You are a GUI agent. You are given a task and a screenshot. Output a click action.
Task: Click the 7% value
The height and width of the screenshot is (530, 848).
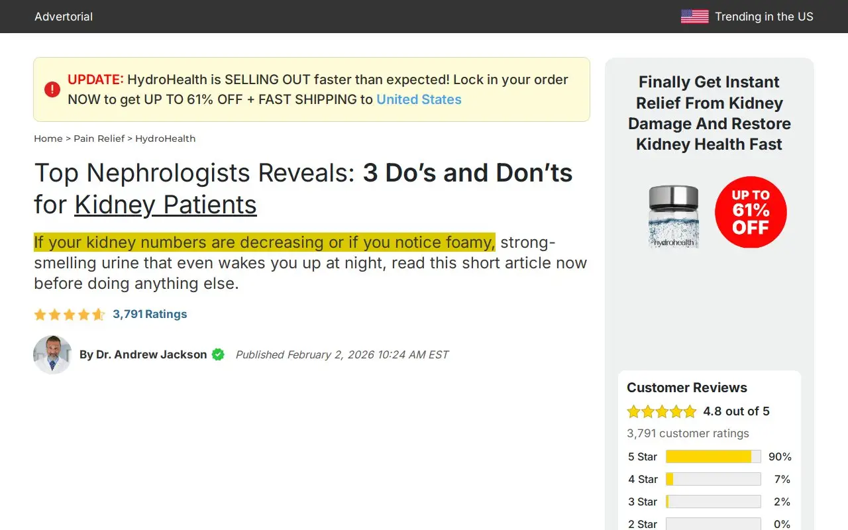point(782,479)
